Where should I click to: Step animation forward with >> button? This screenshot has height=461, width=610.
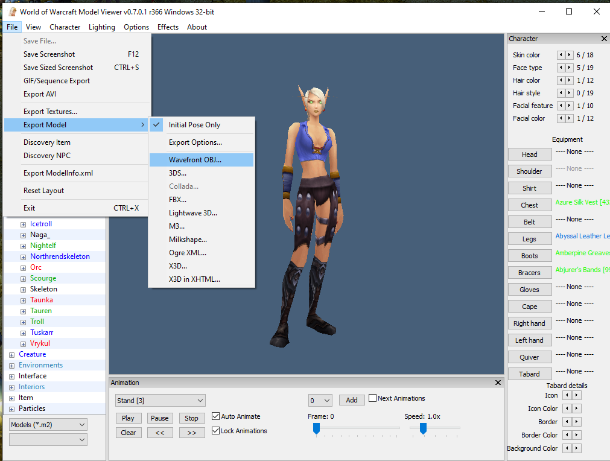pyautogui.click(x=192, y=433)
